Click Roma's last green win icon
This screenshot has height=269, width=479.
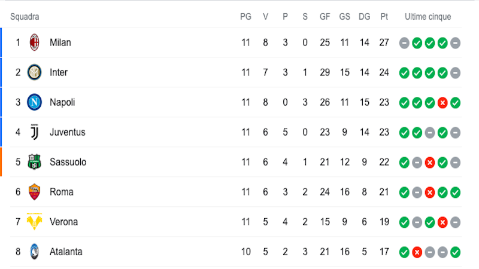455,192
